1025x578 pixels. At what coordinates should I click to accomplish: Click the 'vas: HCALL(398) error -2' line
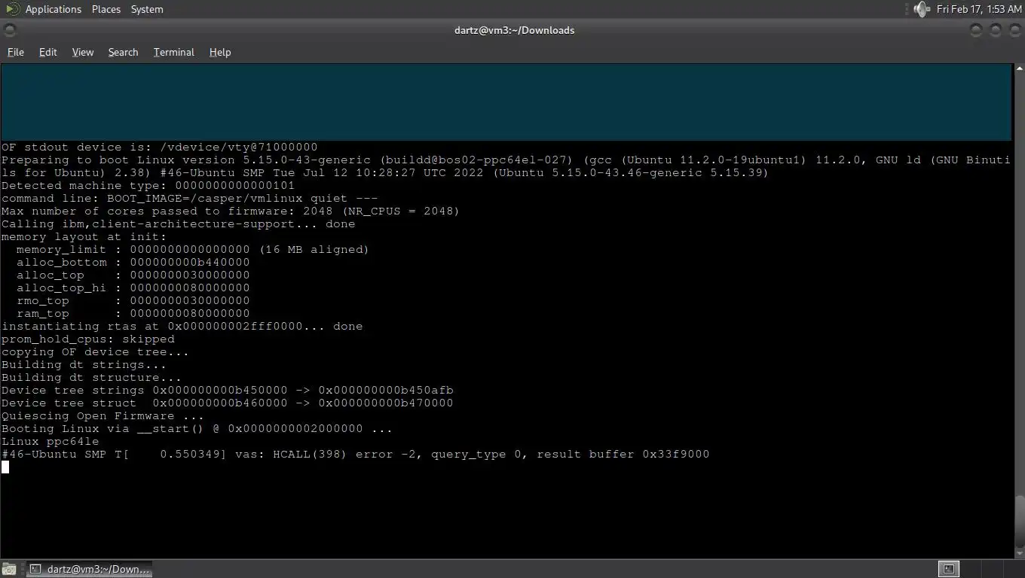356,455
